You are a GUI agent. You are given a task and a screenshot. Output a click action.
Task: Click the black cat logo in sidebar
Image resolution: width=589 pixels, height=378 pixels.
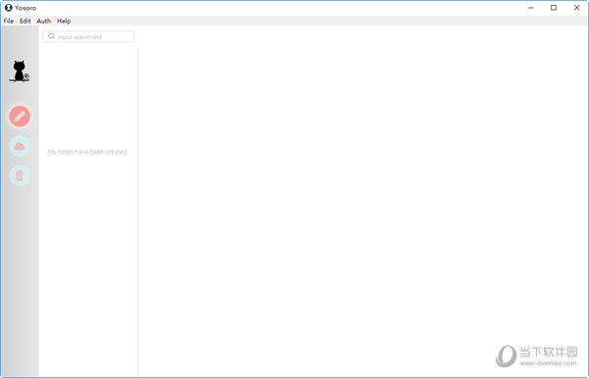tap(20, 71)
